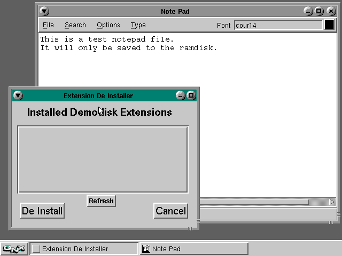Click the Installed Demodisk Extensions list box
This screenshot has height=256, width=342.
click(103, 159)
